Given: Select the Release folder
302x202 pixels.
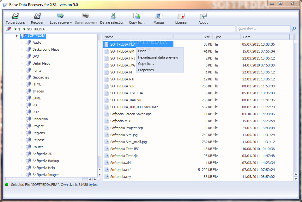Looking at the screenshot, I should [x=39, y=140].
